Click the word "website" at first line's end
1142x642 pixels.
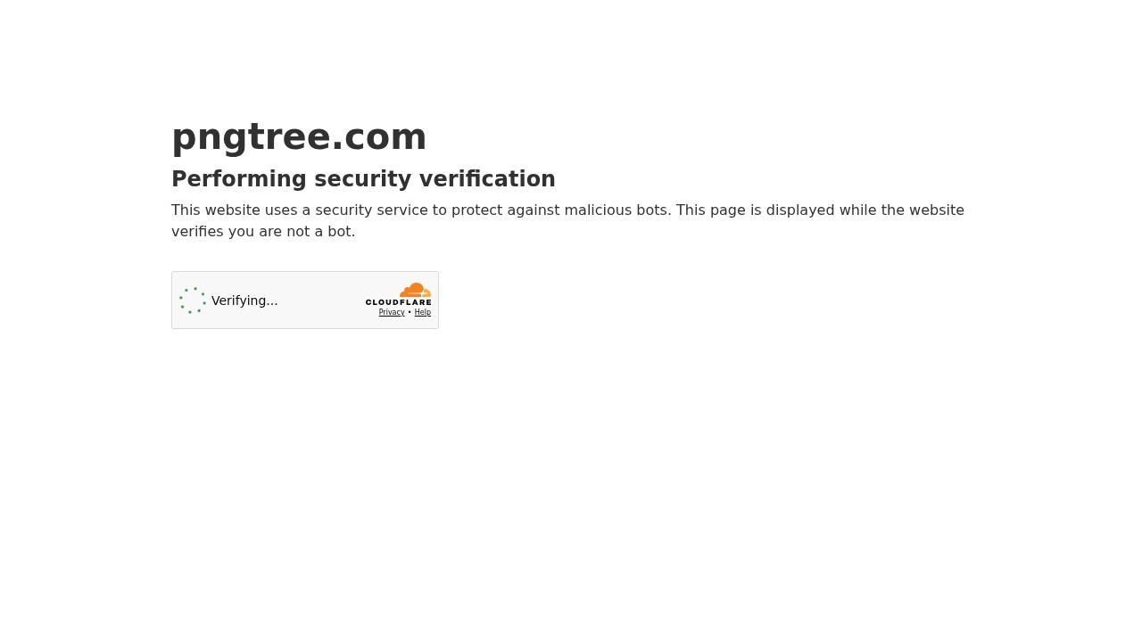coord(937,210)
